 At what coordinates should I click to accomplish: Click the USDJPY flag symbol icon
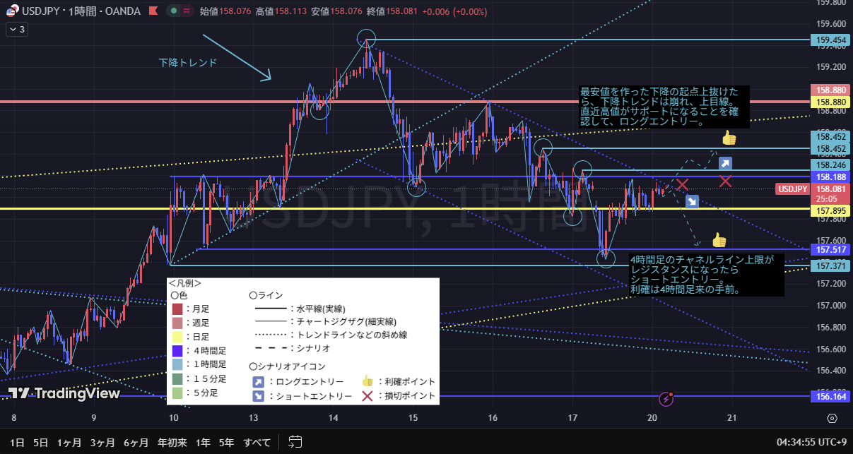point(12,11)
